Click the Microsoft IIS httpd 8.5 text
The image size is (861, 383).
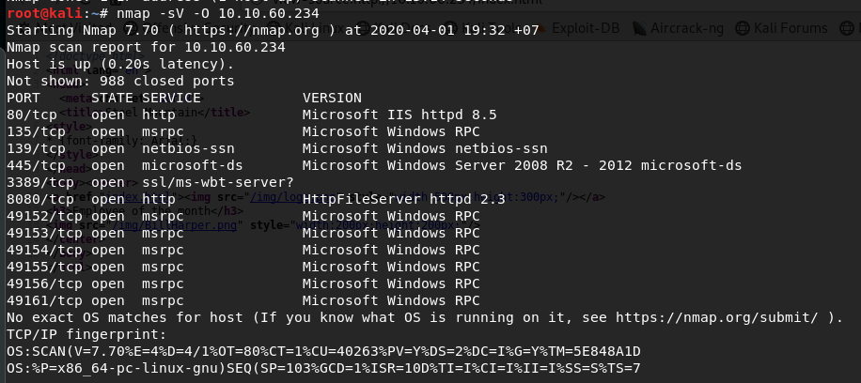point(399,115)
